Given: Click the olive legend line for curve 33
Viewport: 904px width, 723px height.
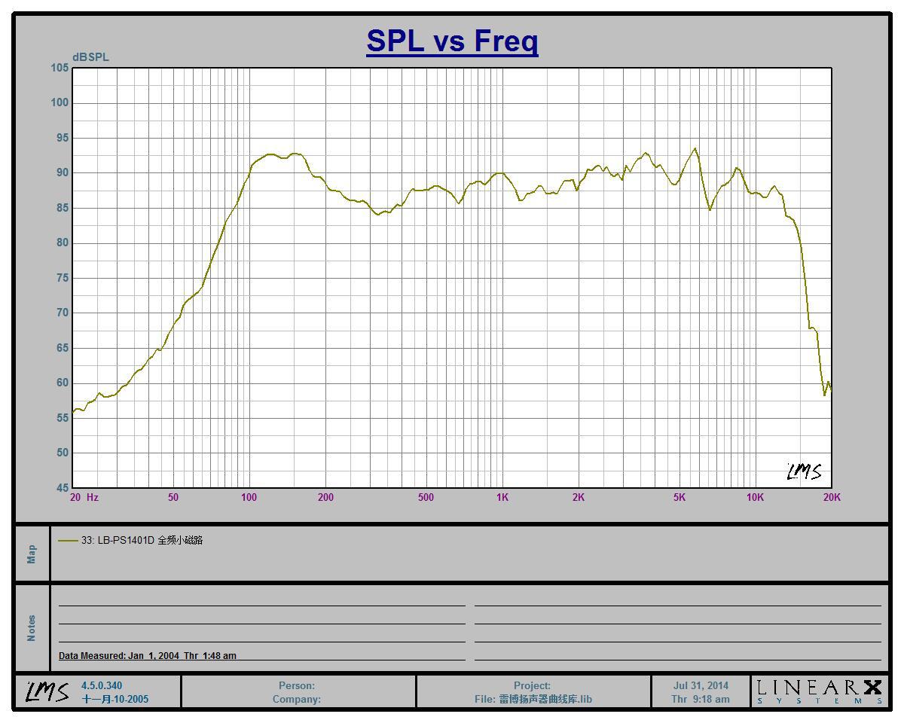Looking at the screenshot, I should point(68,540).
